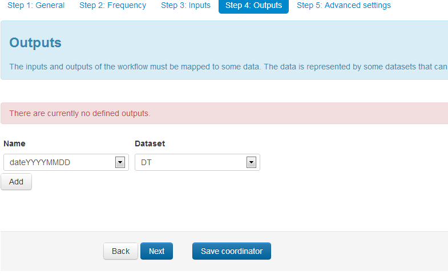Switch to Step 1: General tab

[36, 6]
